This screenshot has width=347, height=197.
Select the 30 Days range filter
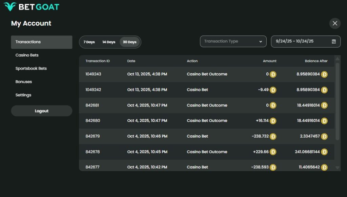130,42
